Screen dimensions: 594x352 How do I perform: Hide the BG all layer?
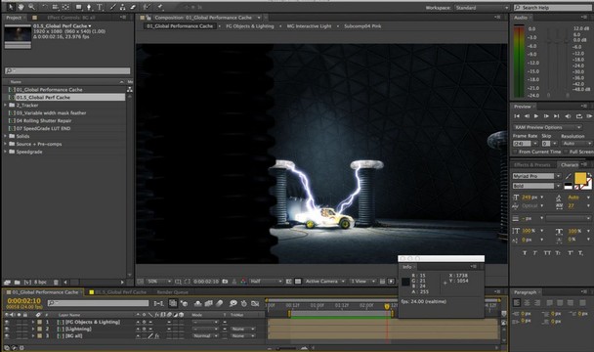coord(7,336)
